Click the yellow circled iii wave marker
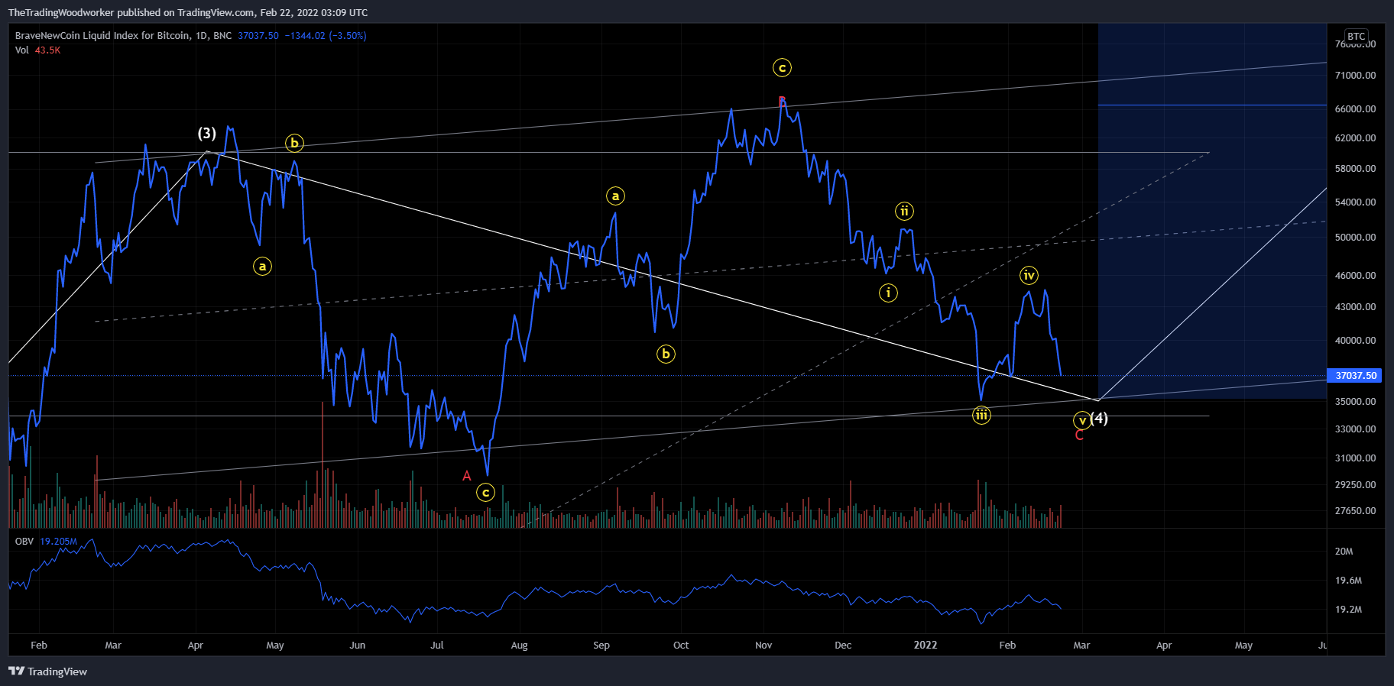Screen dimensions: 1394x686 [x=981, y=415]
